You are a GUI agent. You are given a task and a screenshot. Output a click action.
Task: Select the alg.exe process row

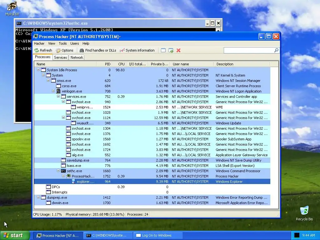coord(152,155)
